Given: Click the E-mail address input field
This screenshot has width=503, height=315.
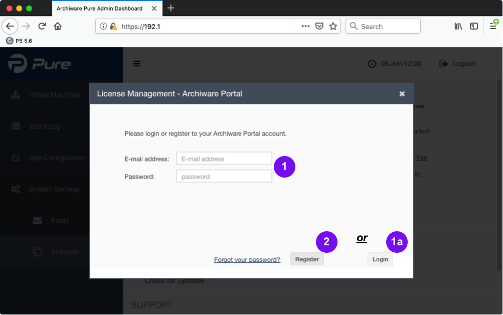Looking at the screenshot, I should coord(224,159).
